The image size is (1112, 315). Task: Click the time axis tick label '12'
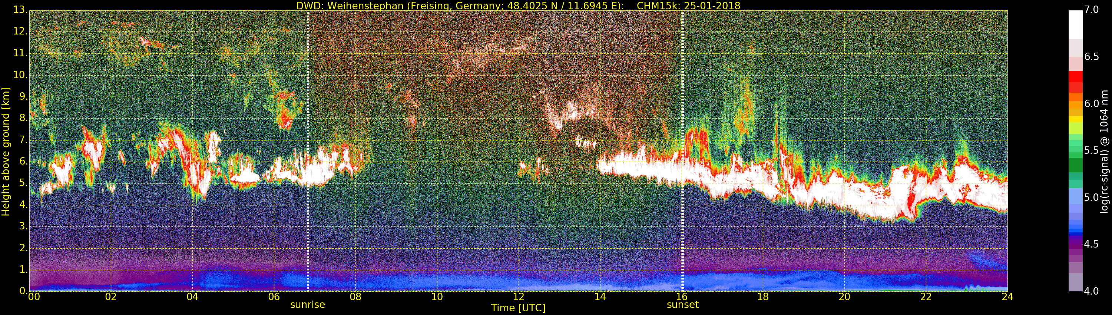519,297
